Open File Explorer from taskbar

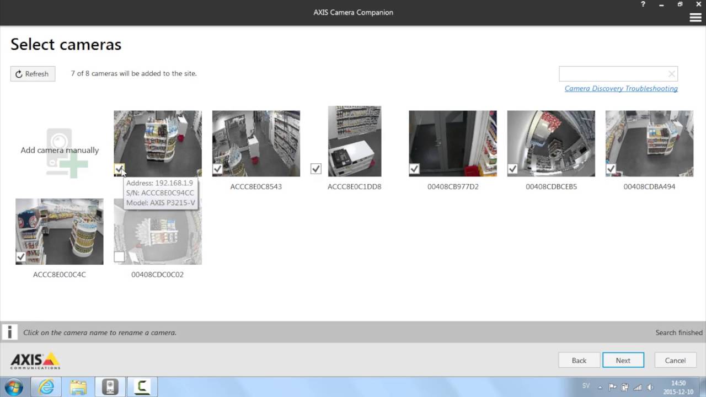[78, 387]
